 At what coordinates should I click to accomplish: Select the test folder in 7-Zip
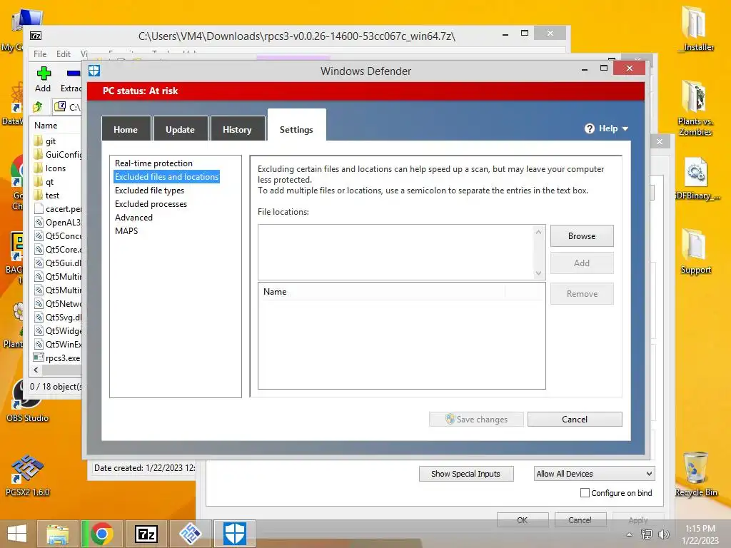51,196
